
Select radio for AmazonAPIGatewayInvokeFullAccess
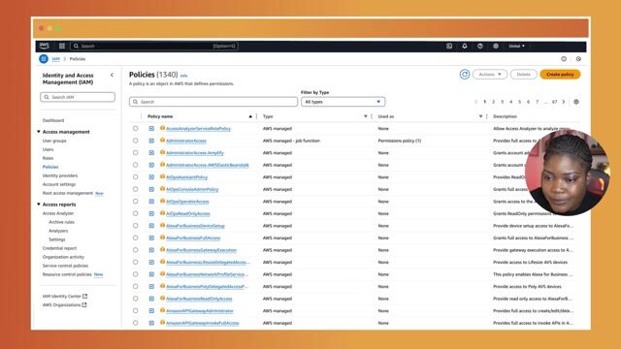(x=136, y=323)
